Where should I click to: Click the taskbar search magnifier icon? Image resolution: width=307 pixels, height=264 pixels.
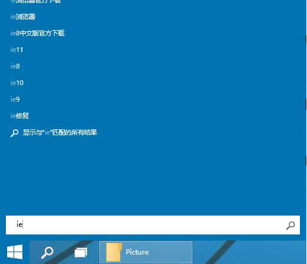[x=47, y=252]
